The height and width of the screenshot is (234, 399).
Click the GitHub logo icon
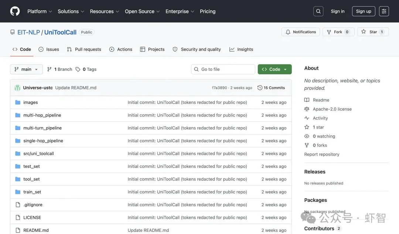tap(15, 11)
